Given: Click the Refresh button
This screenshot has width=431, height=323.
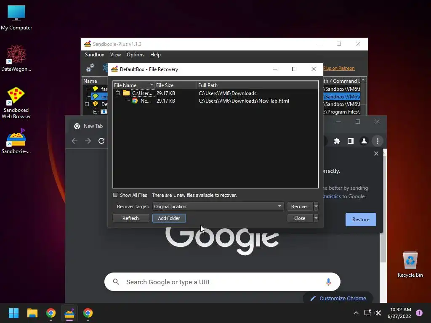Looking at the screenshot, I should click(x=130, y=218).
